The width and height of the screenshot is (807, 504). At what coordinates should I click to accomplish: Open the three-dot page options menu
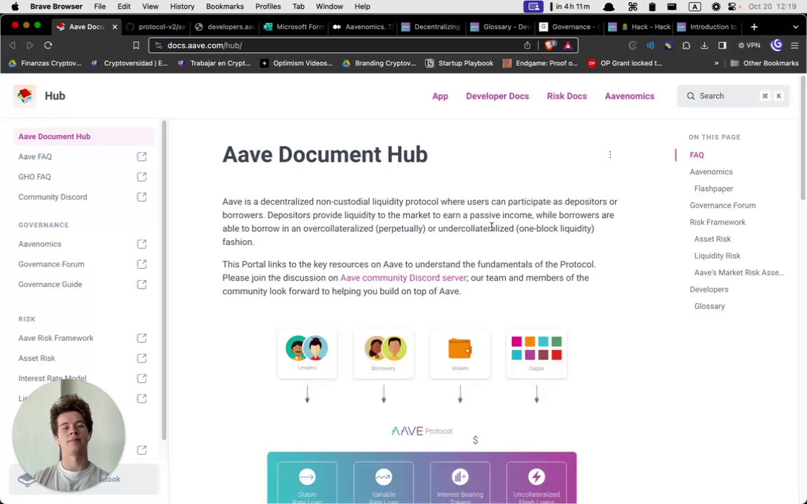[610, 155]
